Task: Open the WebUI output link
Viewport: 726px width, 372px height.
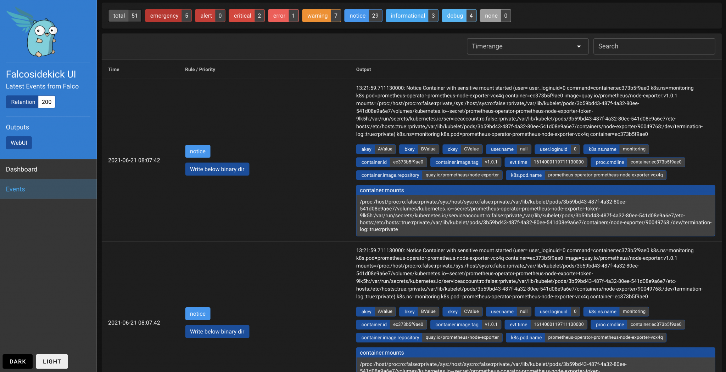Action: tap(19, 143)
